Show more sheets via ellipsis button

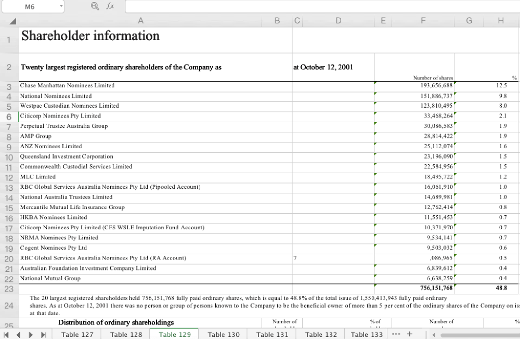pyautogui.click(x=396, y=334)
